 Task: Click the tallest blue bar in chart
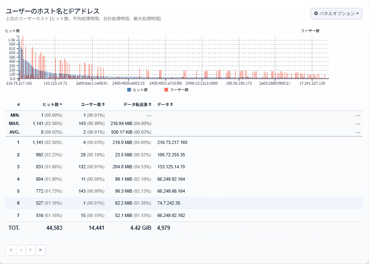click(19, 58)
